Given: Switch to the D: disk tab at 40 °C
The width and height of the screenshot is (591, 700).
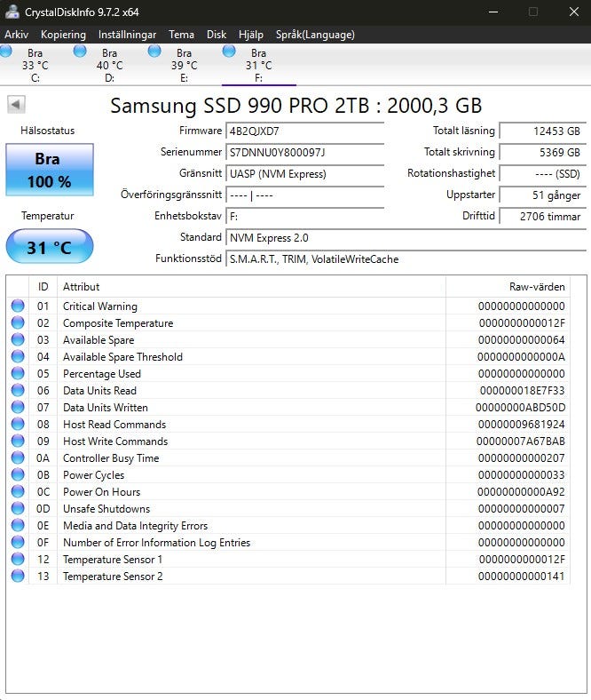Looking at the screenshot, I should point(109,65).
